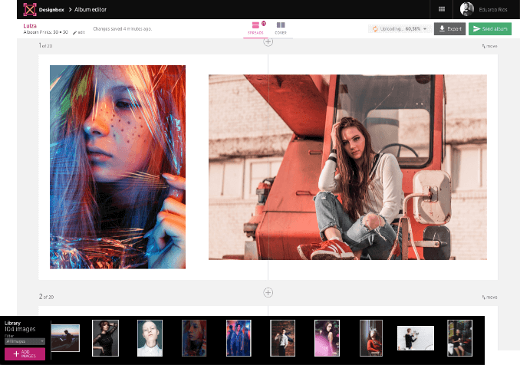Switch to the Spreads tab

tap(255, 28)
